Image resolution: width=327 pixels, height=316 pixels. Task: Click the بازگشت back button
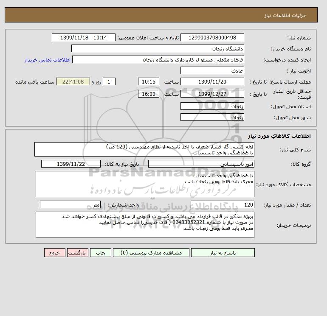point(78,253)
